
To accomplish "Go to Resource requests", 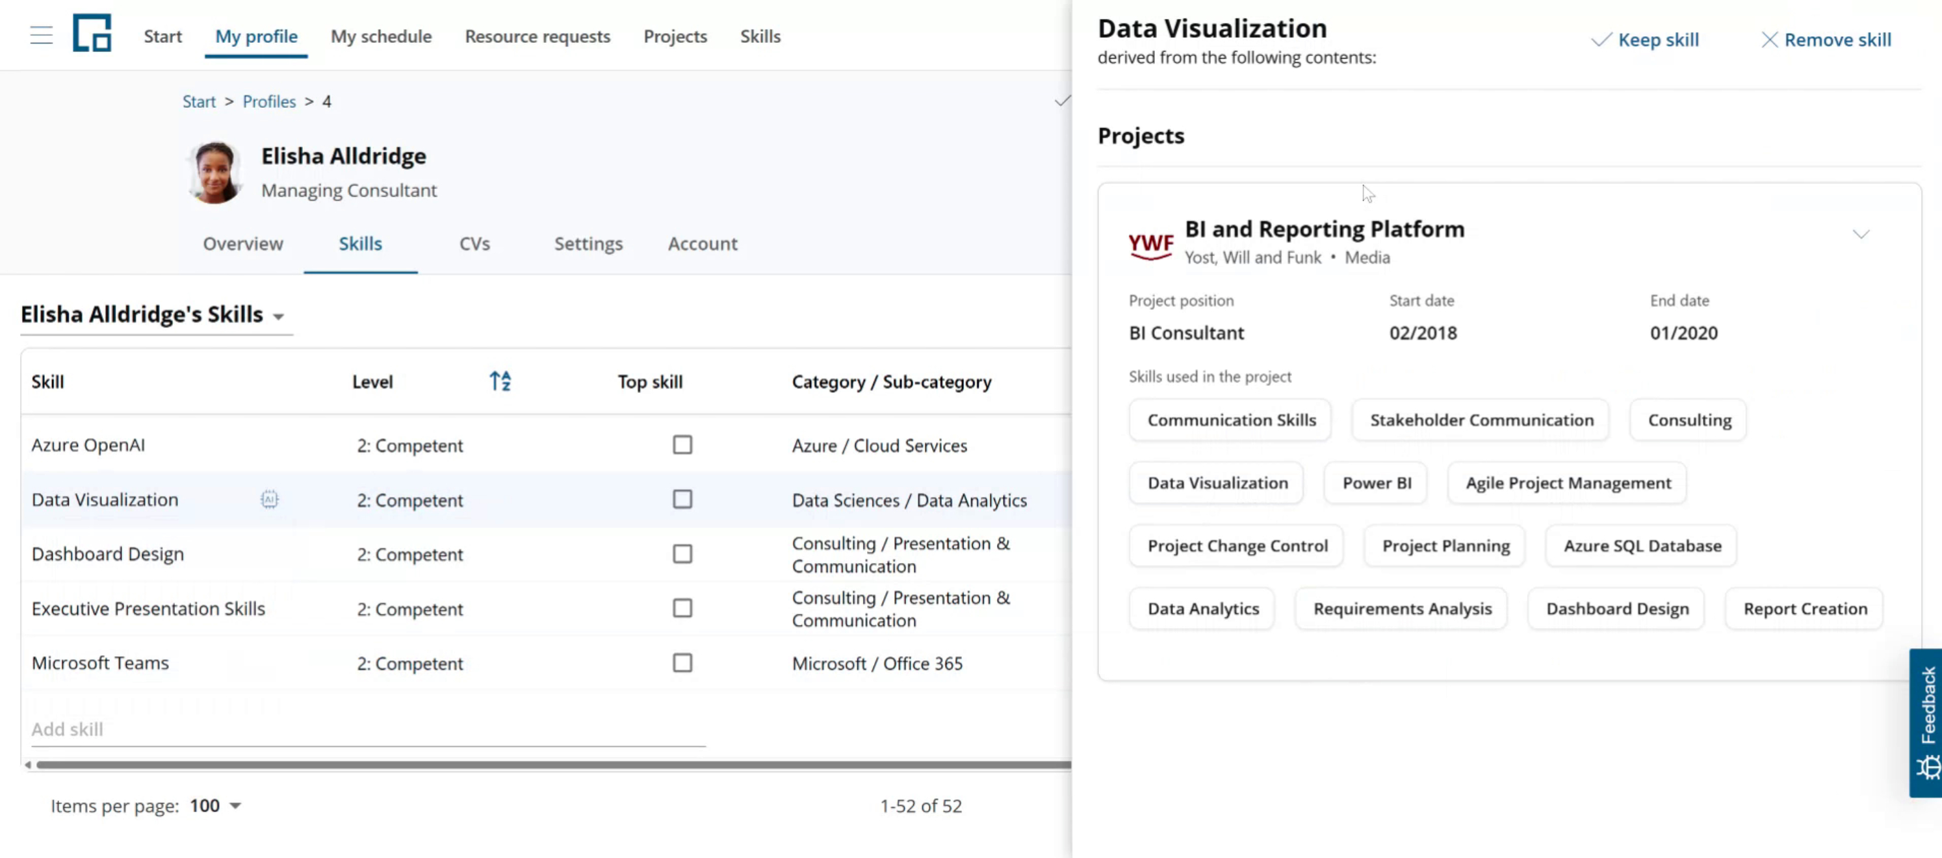I will coord(537,36).
